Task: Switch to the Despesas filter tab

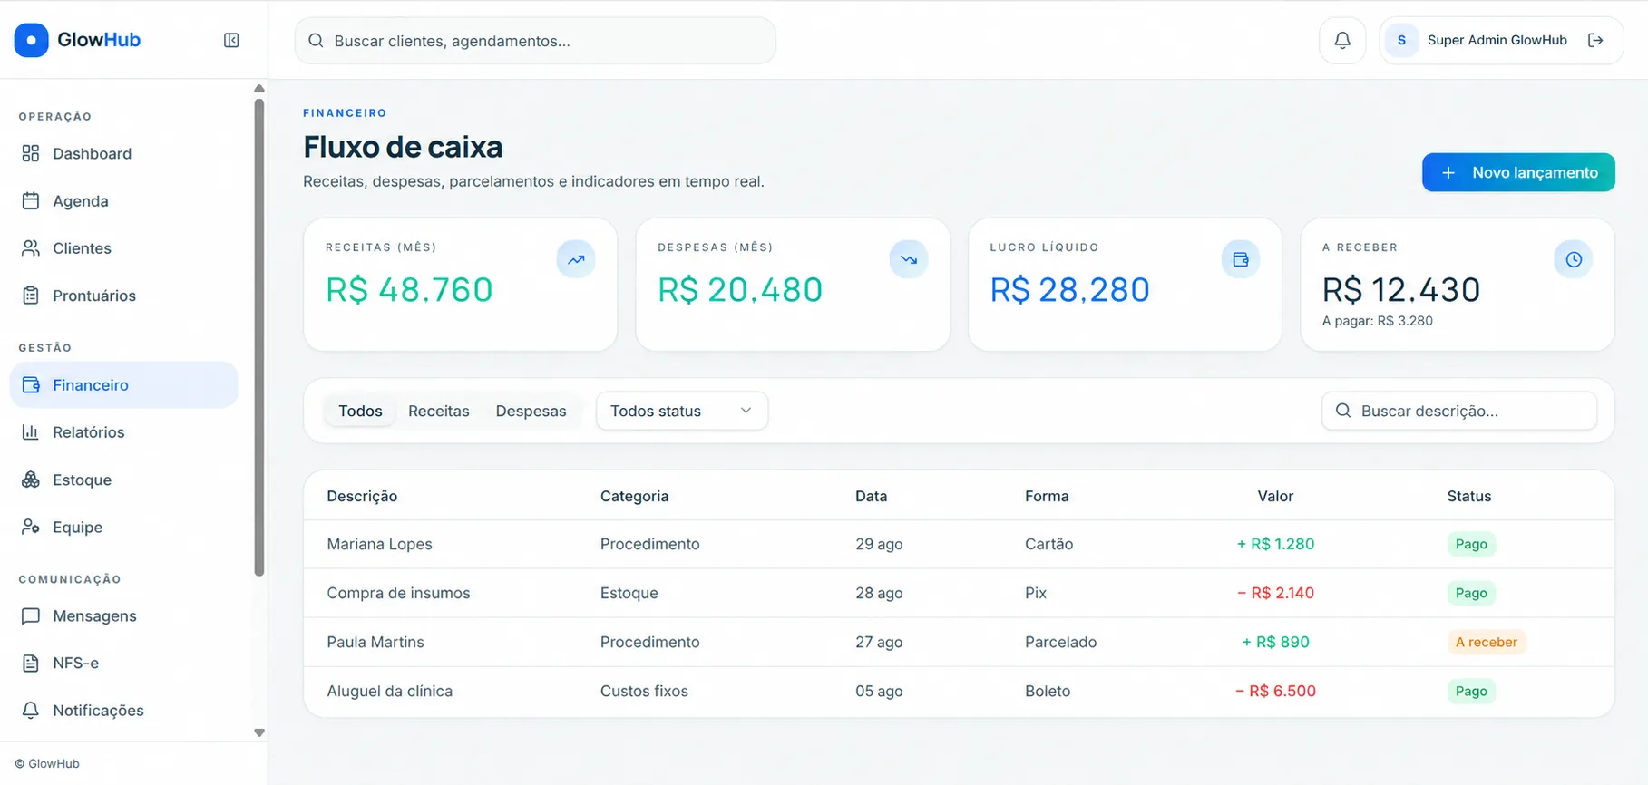Action: click(x=531, y=412)
